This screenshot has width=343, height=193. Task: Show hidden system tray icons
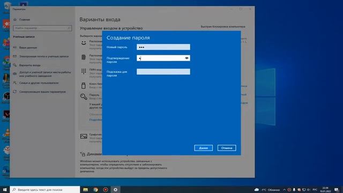tap(284, 190)
